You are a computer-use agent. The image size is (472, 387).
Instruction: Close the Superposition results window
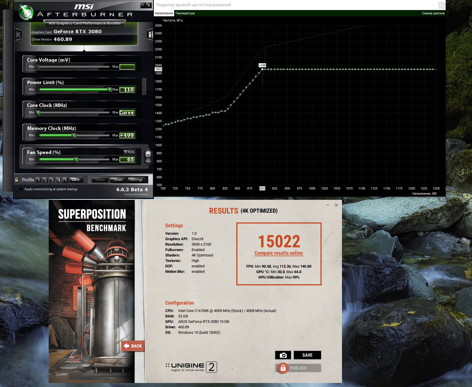(336, 205)
